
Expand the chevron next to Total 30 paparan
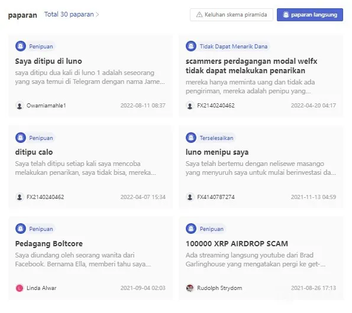(x=97, y=15)
